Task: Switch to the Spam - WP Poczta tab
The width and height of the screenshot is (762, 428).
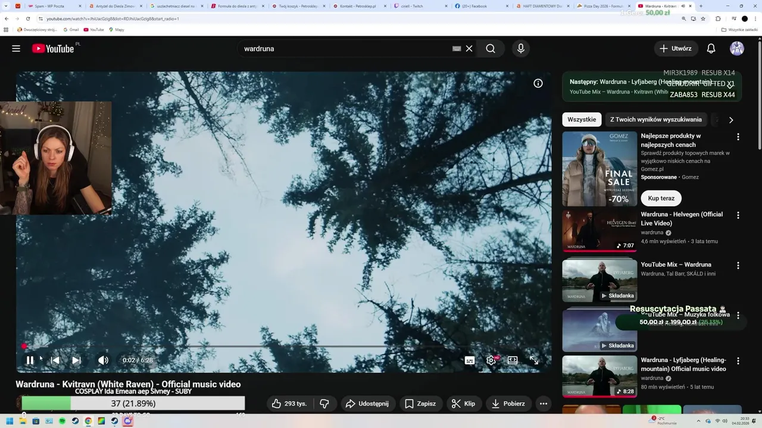Action: 54,6
